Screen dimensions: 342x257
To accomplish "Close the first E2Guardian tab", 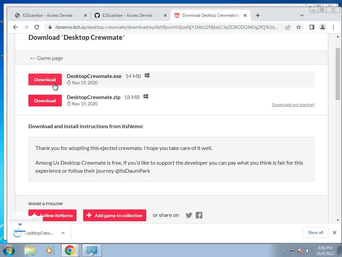I will coord(85,15).
